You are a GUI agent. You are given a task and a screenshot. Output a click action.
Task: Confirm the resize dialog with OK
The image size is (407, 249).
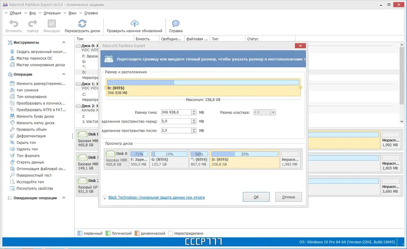pyautogui.click(x=256, y=197)
